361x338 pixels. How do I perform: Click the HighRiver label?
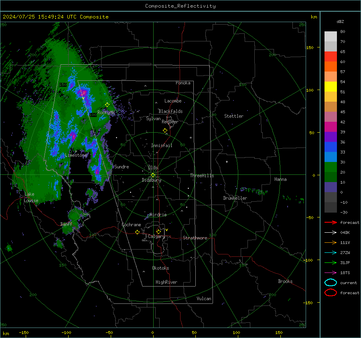coord(166,282)
